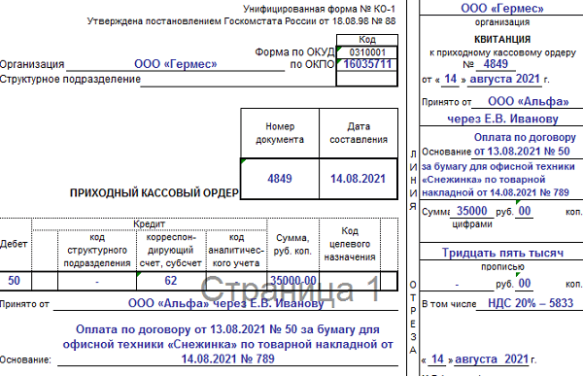Select the OKPO code cell 16035711
583x376 pixels.
[x=367, y=64]
